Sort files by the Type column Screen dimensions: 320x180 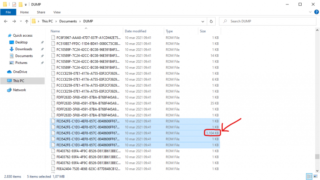181,31
